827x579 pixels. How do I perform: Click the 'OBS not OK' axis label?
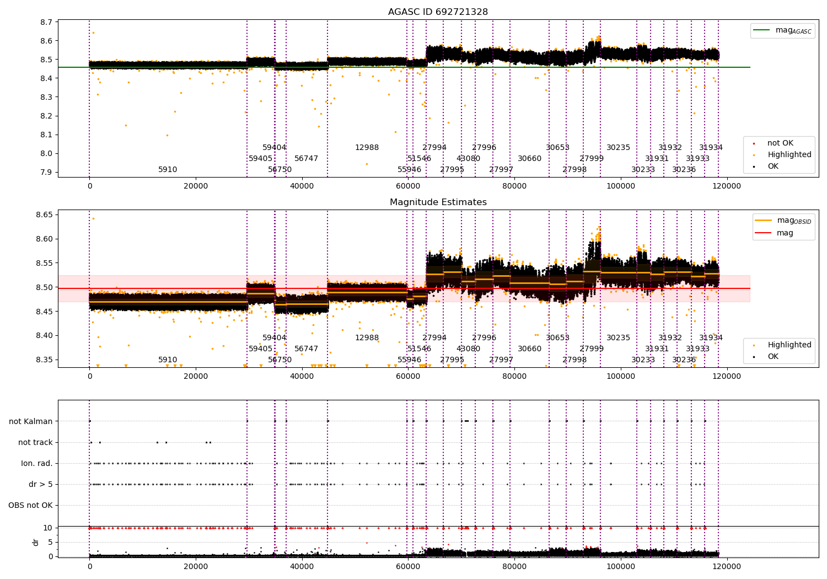[x=30, y=505]
